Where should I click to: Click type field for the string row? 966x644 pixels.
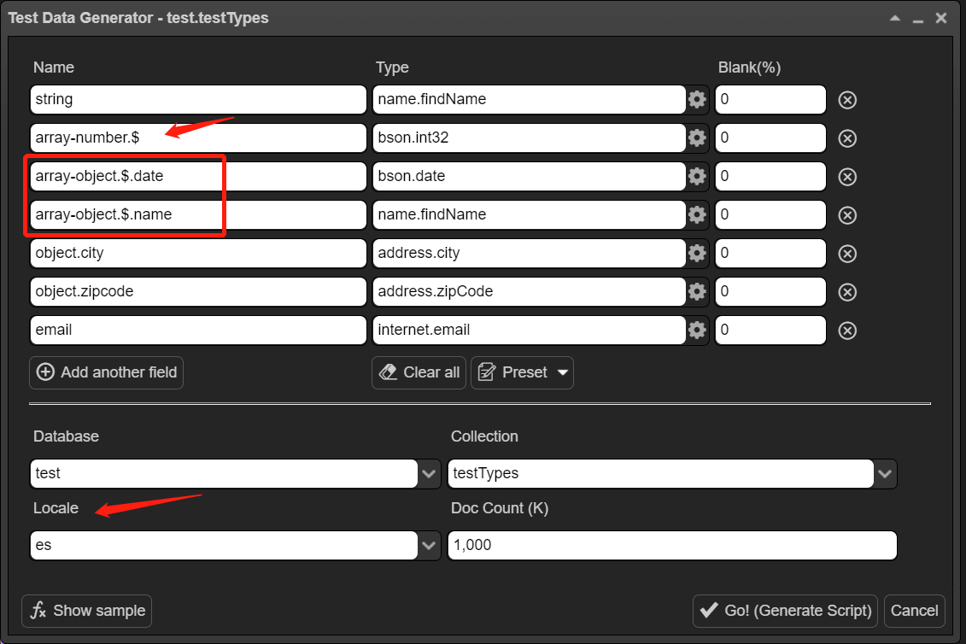pos(530,99)
